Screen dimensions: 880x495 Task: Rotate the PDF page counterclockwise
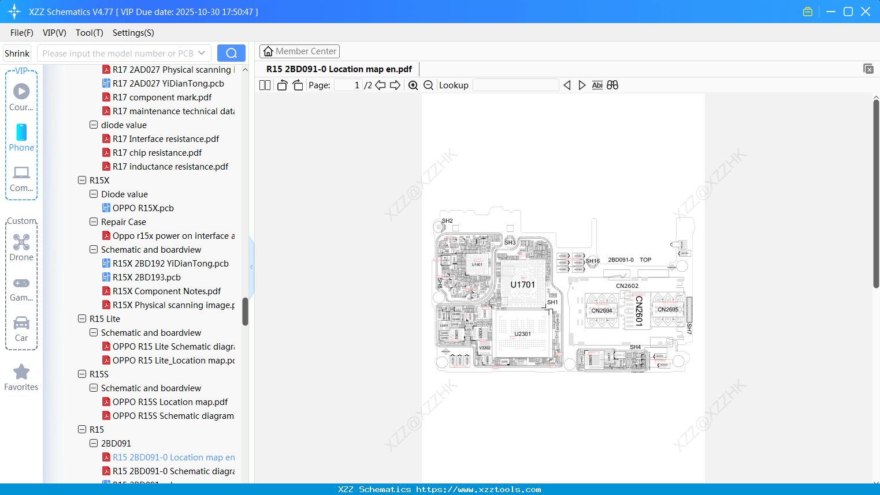pyautogui.click(x=281, y=85)
